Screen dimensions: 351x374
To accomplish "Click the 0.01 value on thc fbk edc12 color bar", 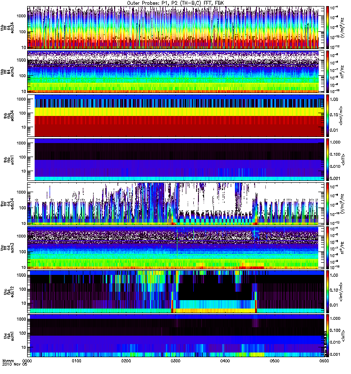I will pos(334,305).
